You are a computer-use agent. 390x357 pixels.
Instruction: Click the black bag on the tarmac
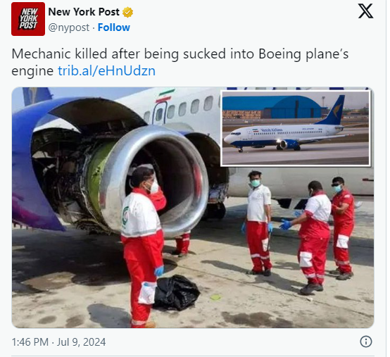tap(176, 292)
